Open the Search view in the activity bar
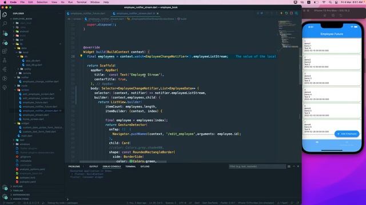This screenshot has width=366, height=205. tap(5, 23)
